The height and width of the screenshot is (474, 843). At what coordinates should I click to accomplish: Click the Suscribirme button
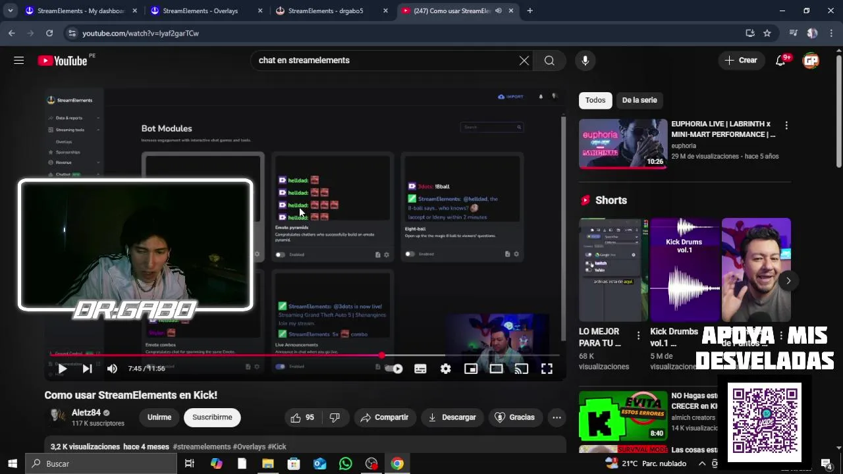tap(212, 417)
